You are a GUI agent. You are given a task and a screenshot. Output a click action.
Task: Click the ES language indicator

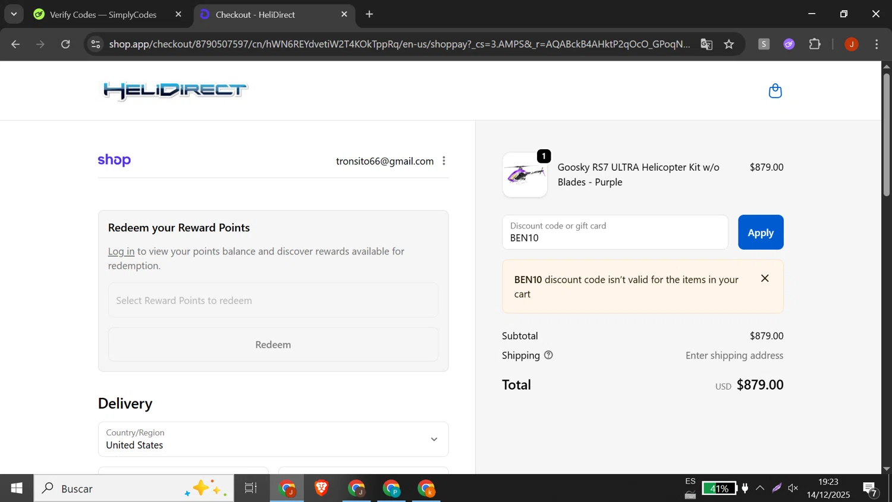click(x=690, y=481)
